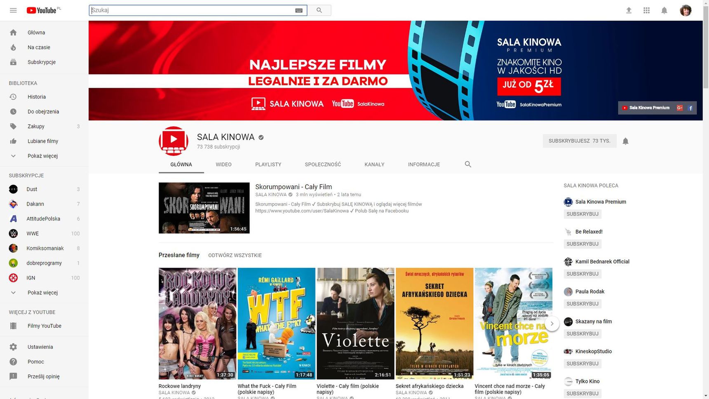Open Violette movie thumbnail
709x399 pixels.
pos(355,324)
